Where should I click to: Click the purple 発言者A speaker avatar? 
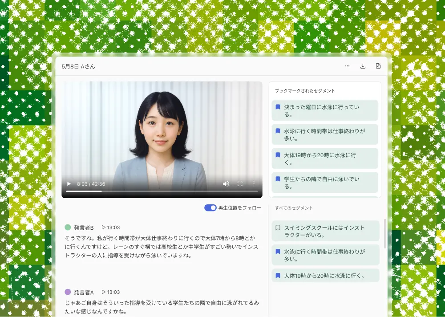(68, 292)
